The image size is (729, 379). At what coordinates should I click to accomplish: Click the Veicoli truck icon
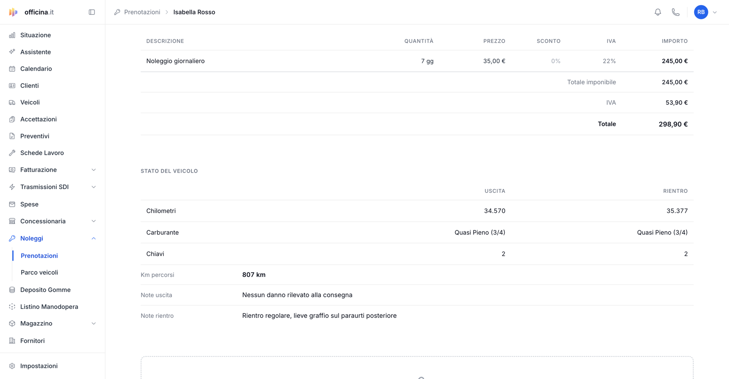tap(12, 102)
